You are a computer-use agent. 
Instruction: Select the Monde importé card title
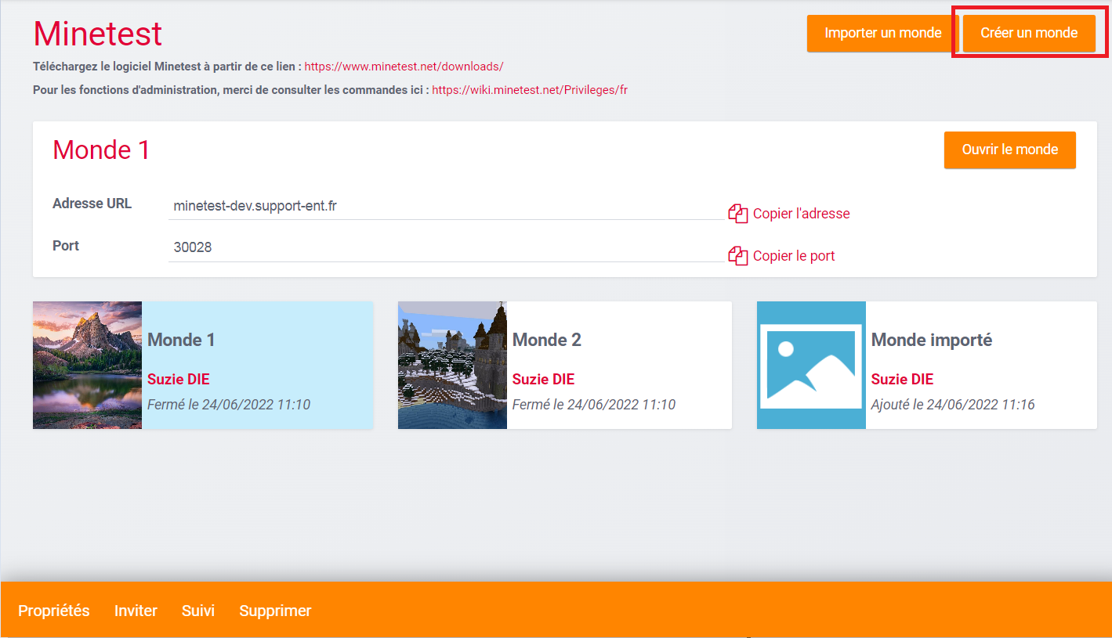[x=931, y=340]
